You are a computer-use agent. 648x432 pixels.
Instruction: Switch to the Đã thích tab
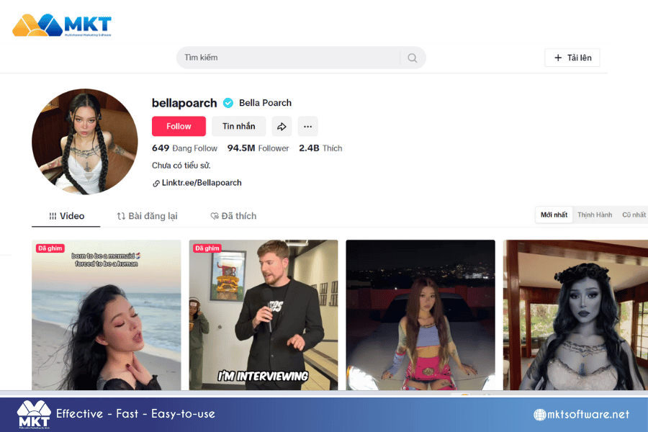coord(233,216)
